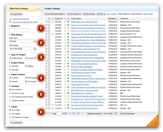Click the select-all checkmark column header
Viewport: 163px width, 132px height.
(x=49, y=18)
